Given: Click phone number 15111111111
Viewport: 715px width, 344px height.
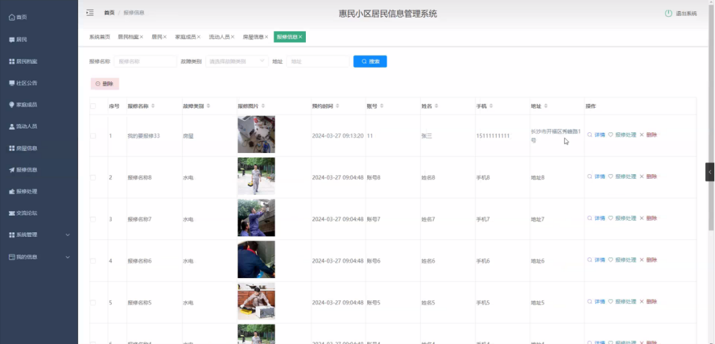Looking at the screenshot, I should point(493,136).
